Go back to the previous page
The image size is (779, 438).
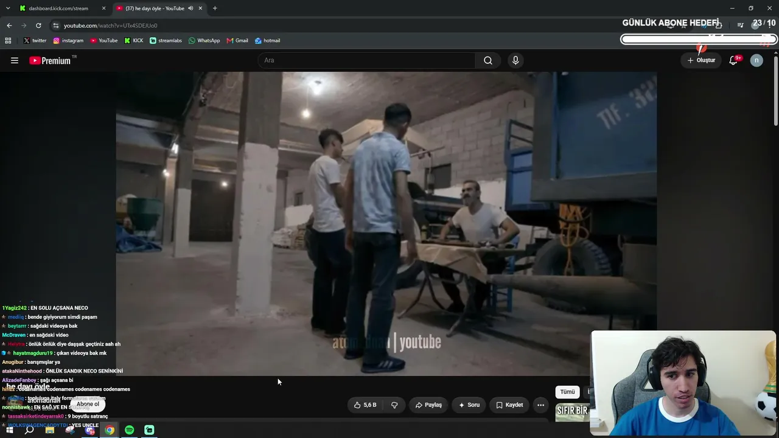click(x=9, y=26)
